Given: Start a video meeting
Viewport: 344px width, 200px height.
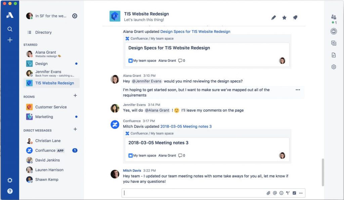Looking at the screenshot, I should [334, 31].
